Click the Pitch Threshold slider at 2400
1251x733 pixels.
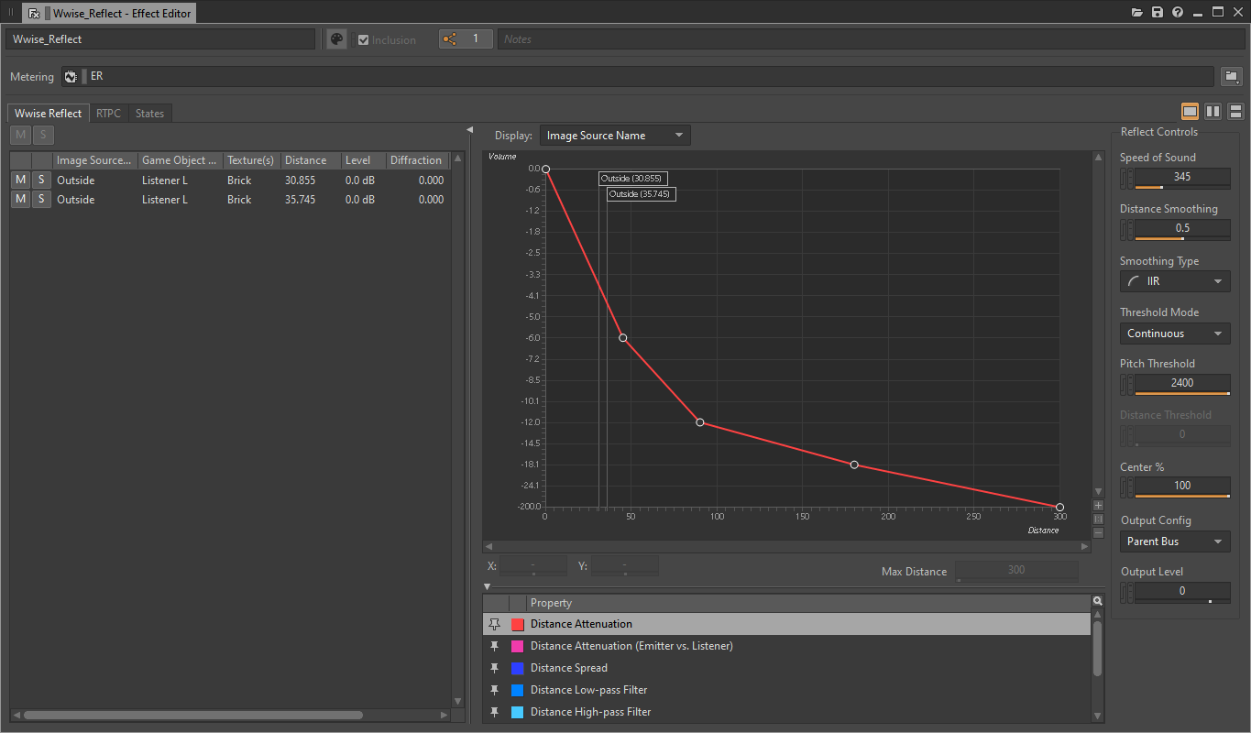click(1182, 384)
